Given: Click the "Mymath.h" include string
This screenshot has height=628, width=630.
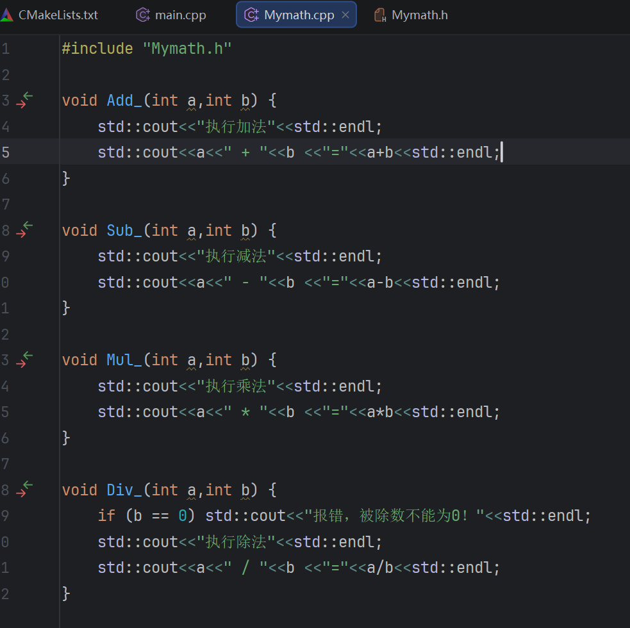Looking at the screenshot, I should coord(187,49).
